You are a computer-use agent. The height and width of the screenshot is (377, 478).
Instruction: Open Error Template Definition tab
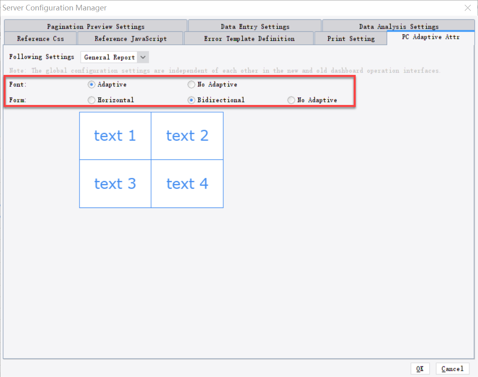tap(249, 39)
